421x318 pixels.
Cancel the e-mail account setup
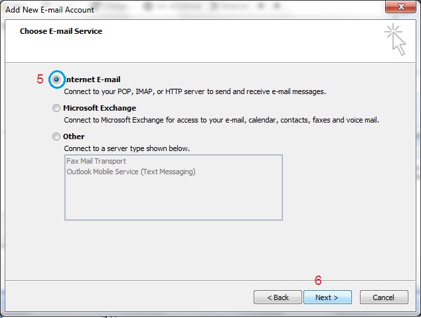(x=383, y=297)
